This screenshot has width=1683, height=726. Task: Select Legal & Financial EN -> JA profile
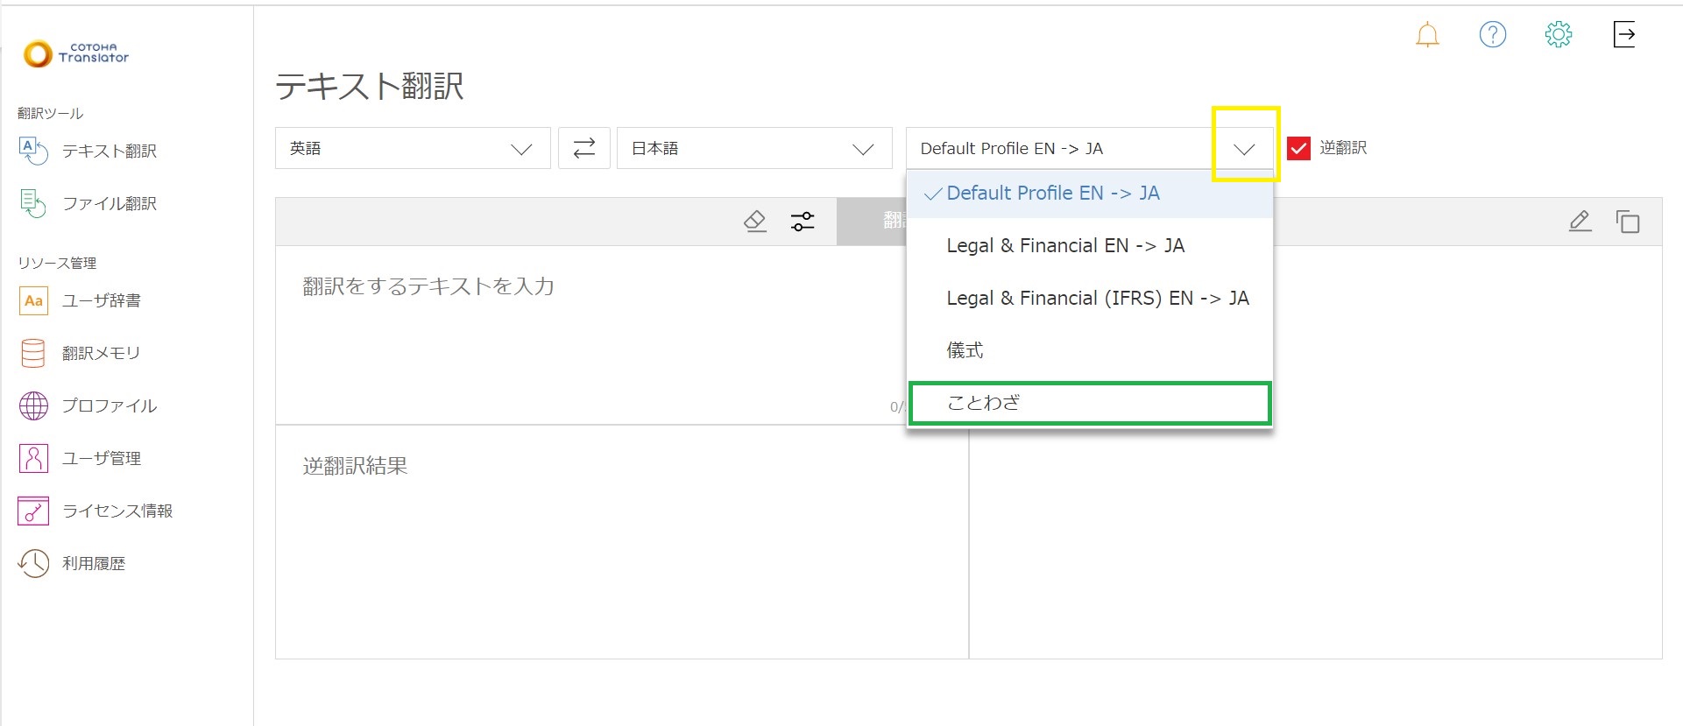click(x=1065, y=246)
